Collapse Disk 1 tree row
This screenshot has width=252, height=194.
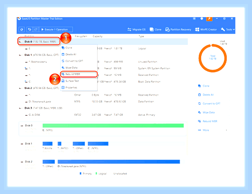(21, 55)
